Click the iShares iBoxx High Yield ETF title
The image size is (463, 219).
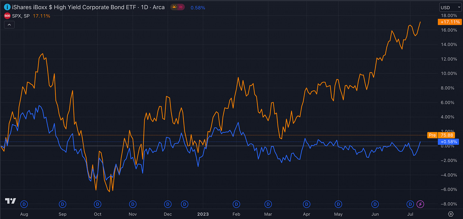click(88, 7)
